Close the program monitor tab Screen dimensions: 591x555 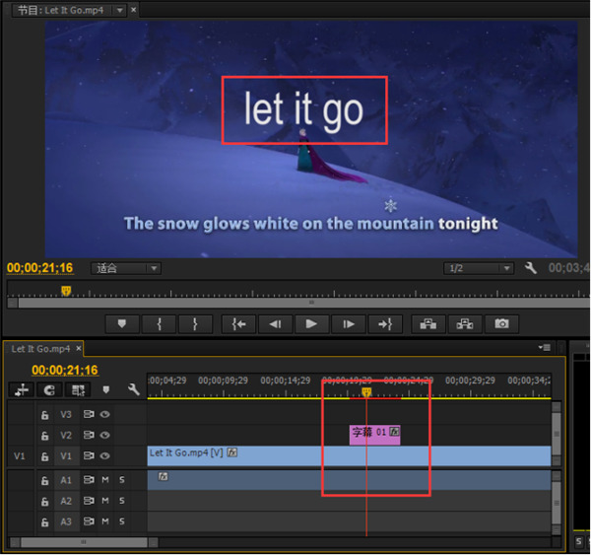pos(133,10)
